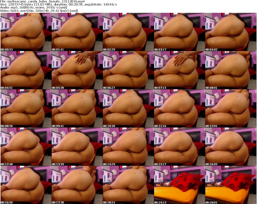Click the file name line in the header
The height and width of the screenshot is (204, 257).
tap(42, 2)
